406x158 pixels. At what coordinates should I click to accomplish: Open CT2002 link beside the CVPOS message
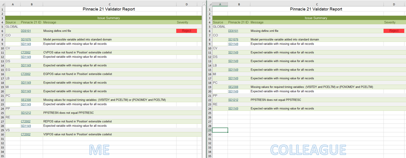[26, 52]
